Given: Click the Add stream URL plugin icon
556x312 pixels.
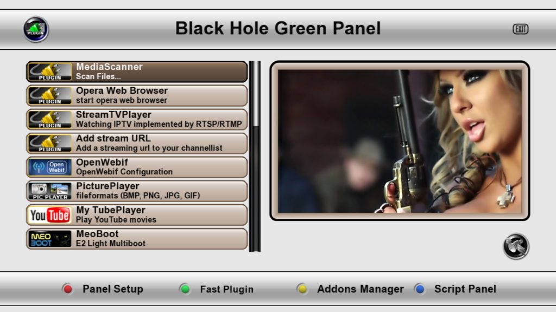Looking at the screenshot, I should pos(50,143).
